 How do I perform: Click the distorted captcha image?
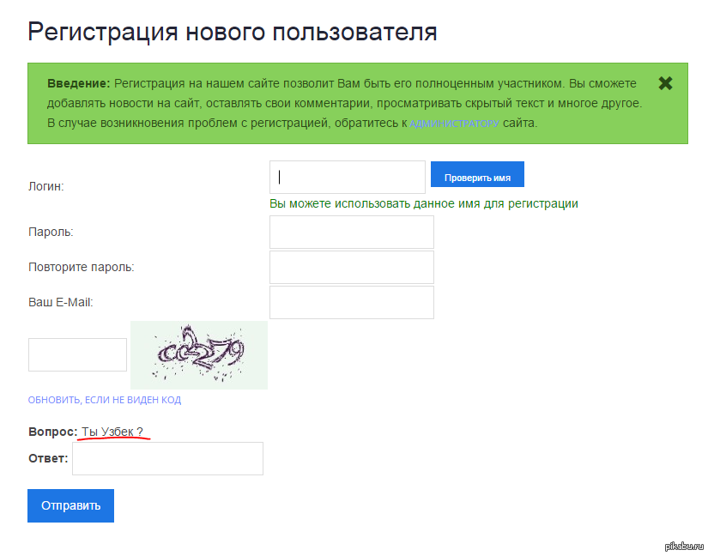(x=198, y=354)
